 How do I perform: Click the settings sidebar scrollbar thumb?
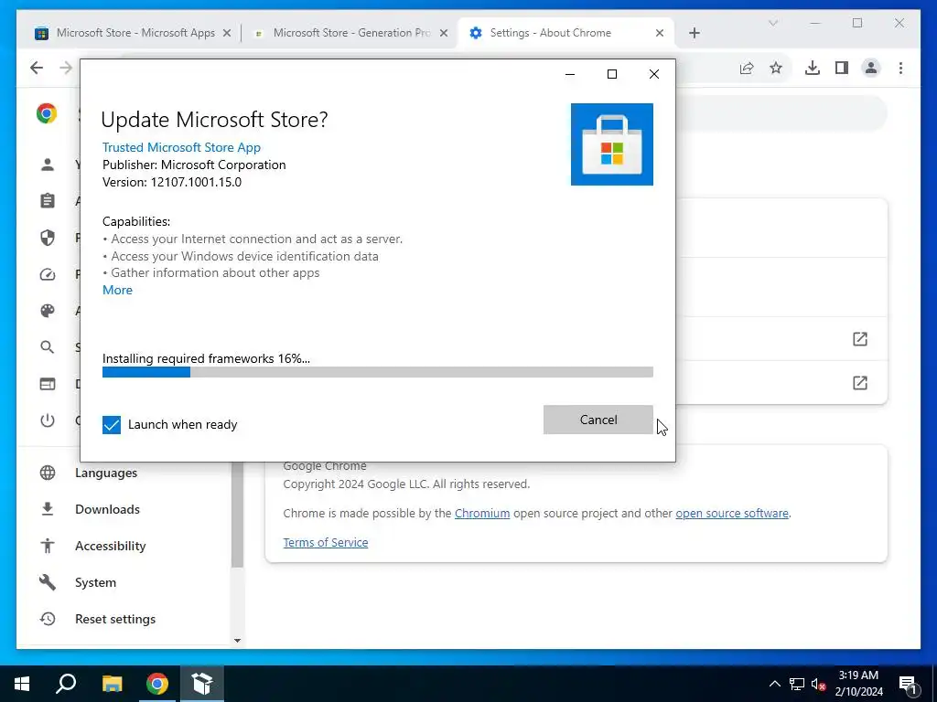click(x=237, y=515)
